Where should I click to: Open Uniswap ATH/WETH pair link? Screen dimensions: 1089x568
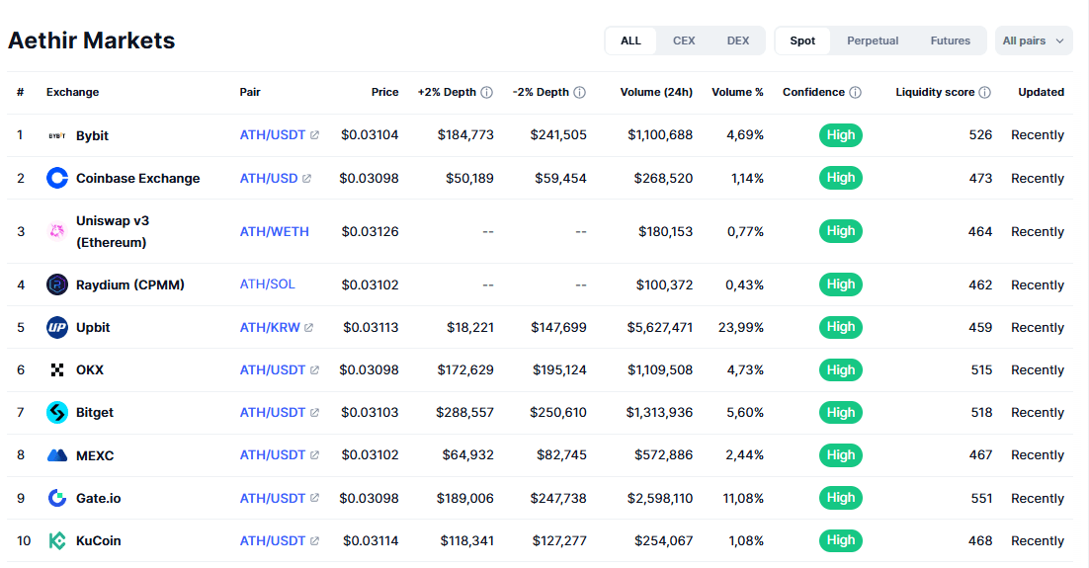click(275, 232)
